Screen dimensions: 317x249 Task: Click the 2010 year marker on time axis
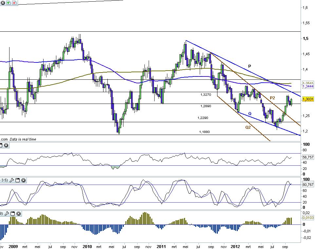click(x=87, y=247)
